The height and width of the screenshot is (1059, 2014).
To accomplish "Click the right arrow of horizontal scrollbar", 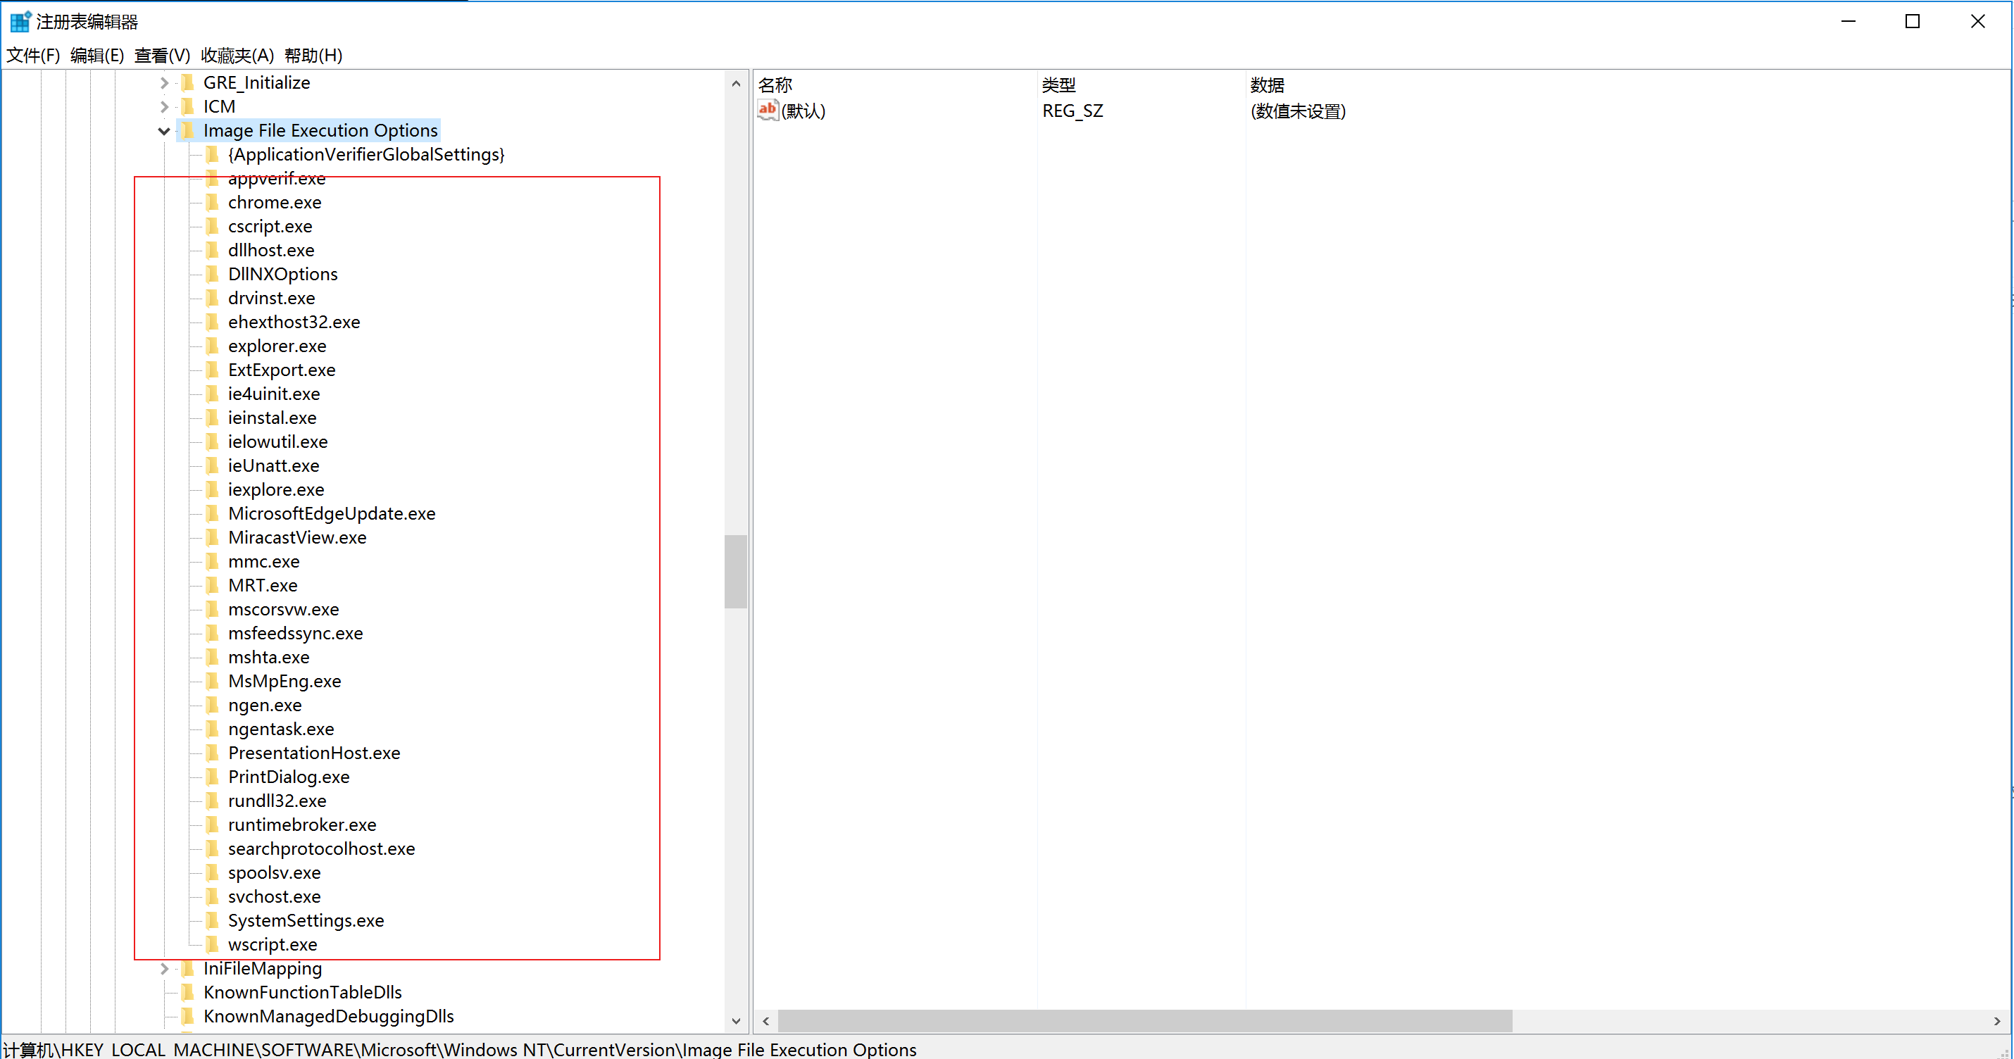I will coord(1997,1021).
